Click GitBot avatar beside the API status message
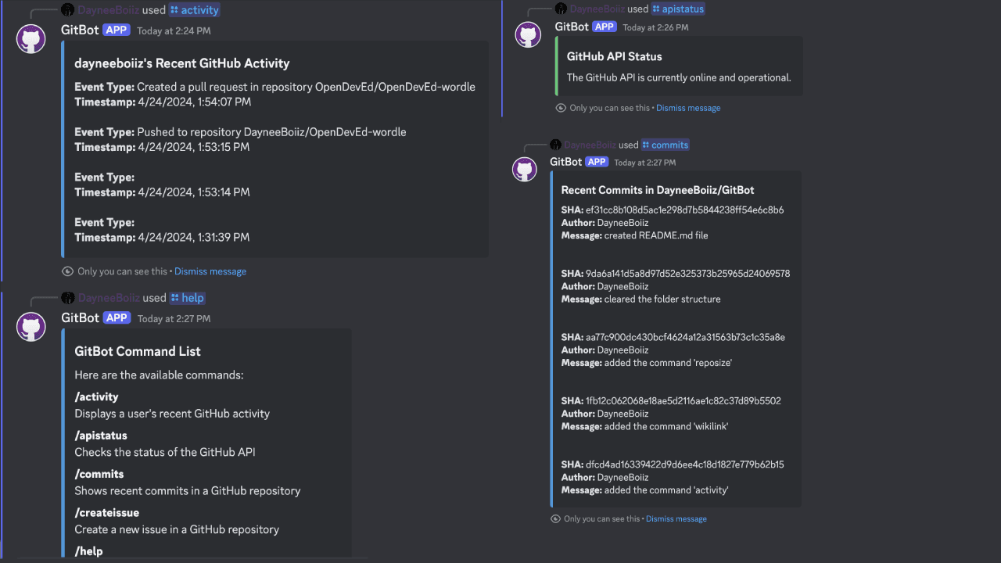 pyautogui.click(x=528, y=35)
